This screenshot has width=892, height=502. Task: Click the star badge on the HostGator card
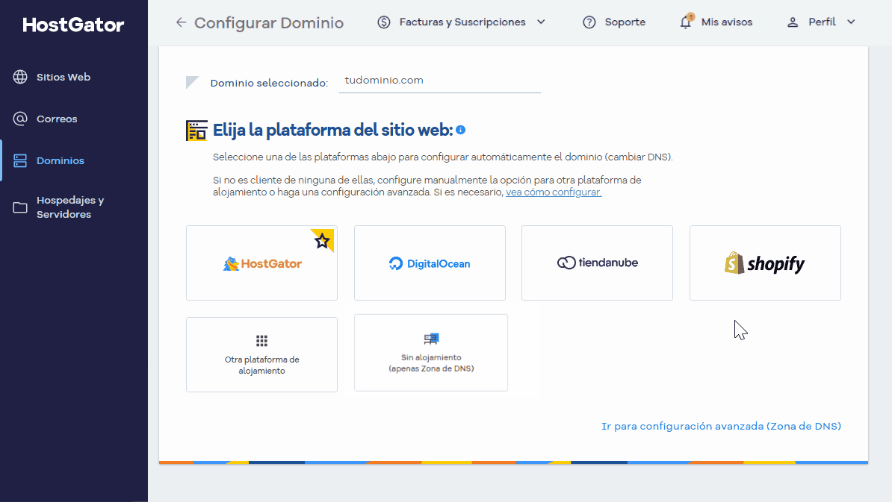click(323, 240)
